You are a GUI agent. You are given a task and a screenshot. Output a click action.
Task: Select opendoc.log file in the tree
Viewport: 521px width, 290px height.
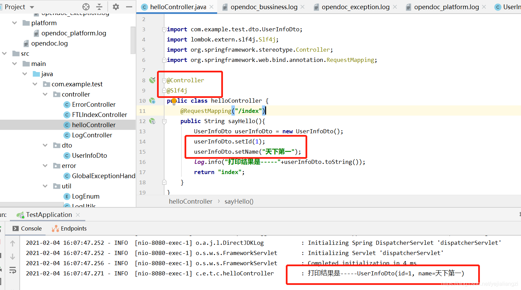click(x=49, y=43)
